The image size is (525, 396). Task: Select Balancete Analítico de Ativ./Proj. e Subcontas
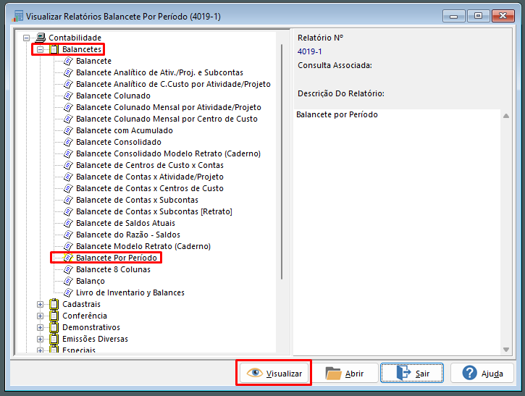point(159,72)
